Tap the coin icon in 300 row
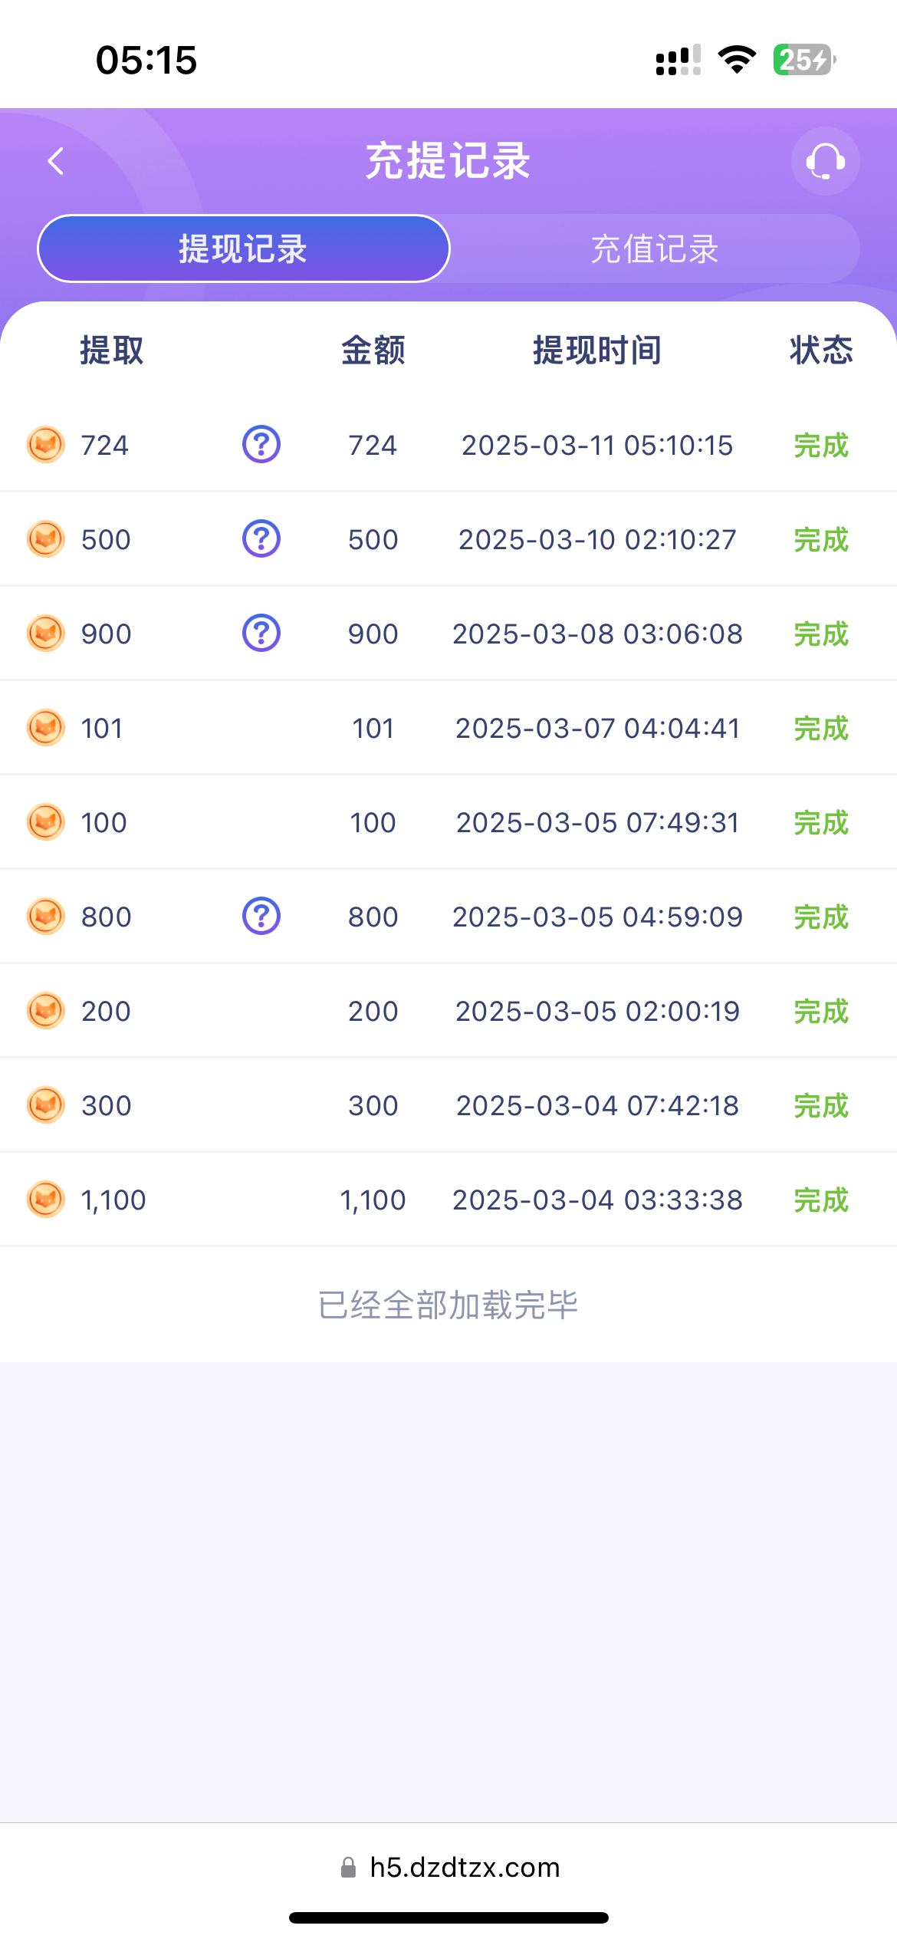Screen dimensions: 897x1942 coord(46,1104)
